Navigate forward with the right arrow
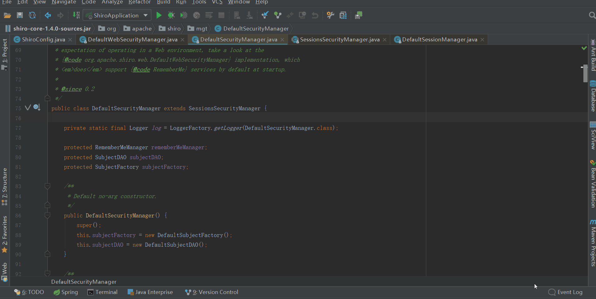The width and height of the screenshot is (596, 299). pos(60,15)
